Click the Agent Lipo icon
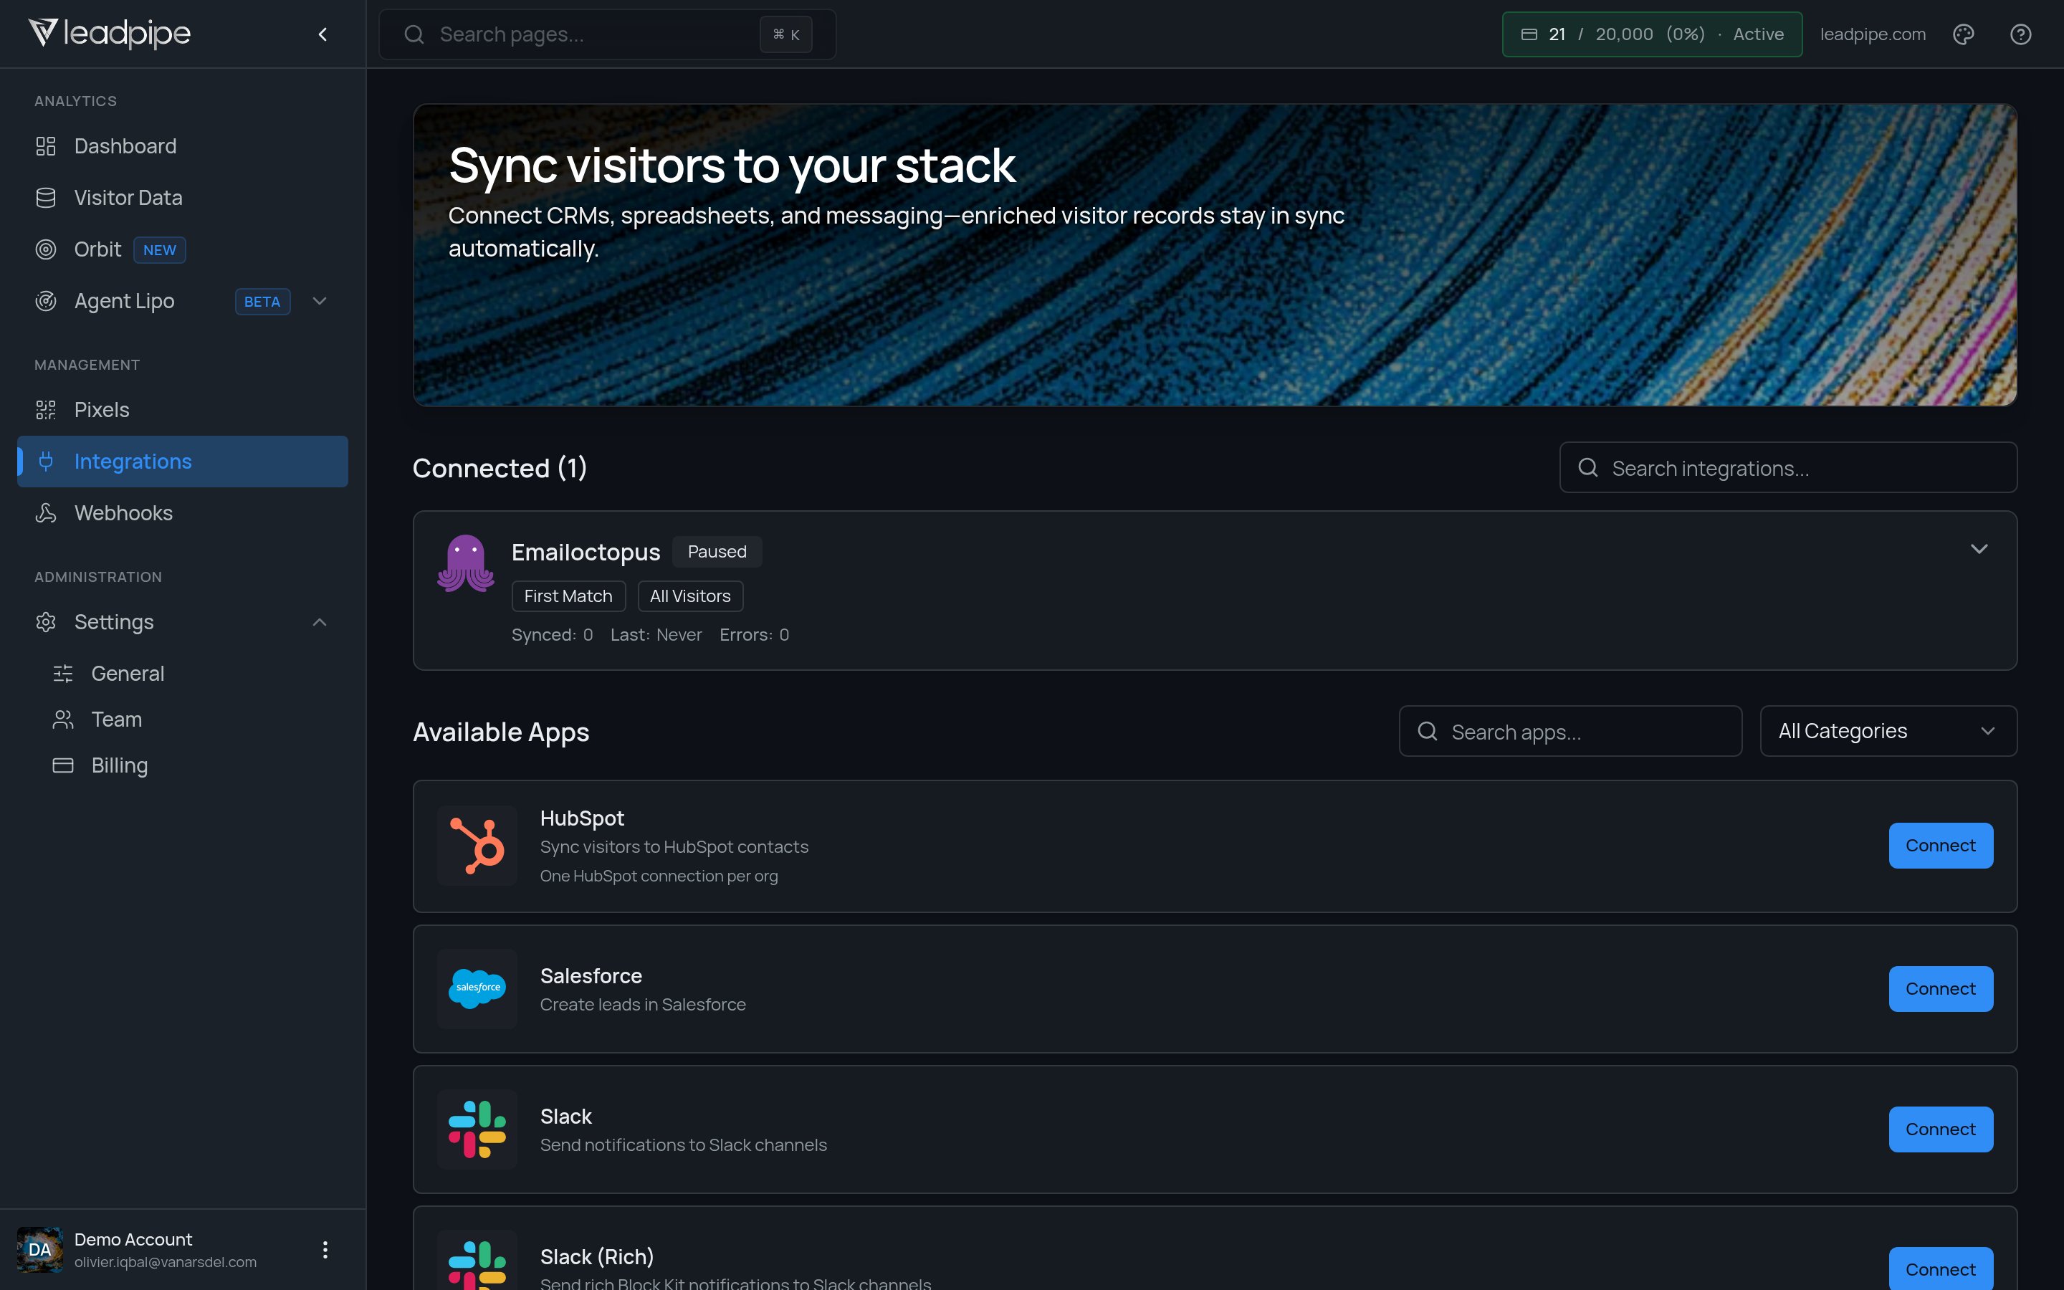This screenshot has height=1290, width=2064. [x=46, y=301]
